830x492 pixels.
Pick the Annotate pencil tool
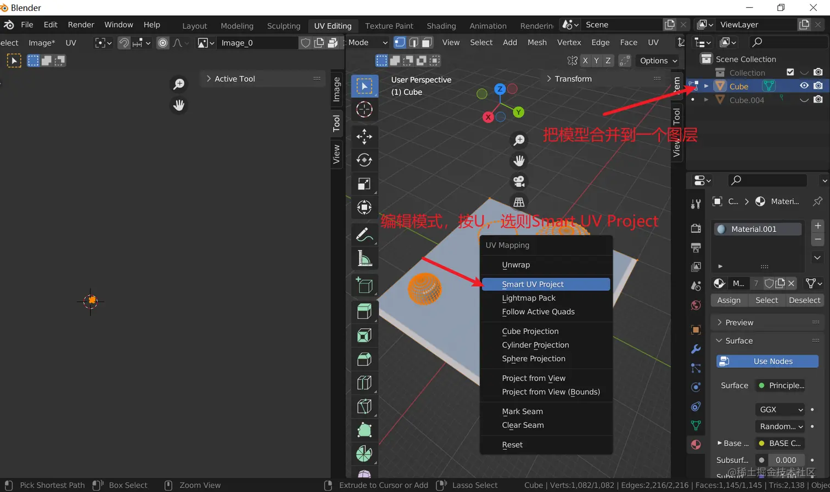364,234
